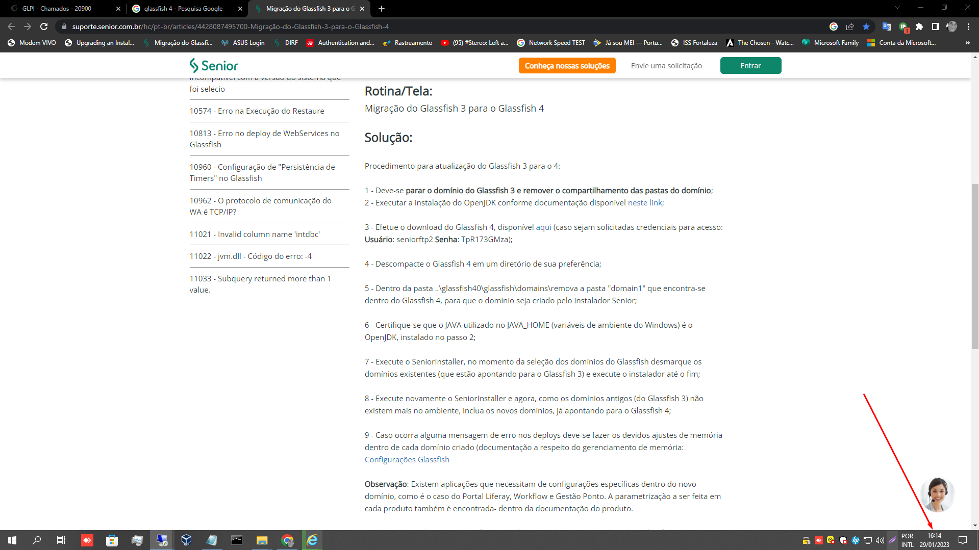Open article 10962 protocolo de comunicação
The width and height of the screenshot is (979, 550).
(260, 206)
